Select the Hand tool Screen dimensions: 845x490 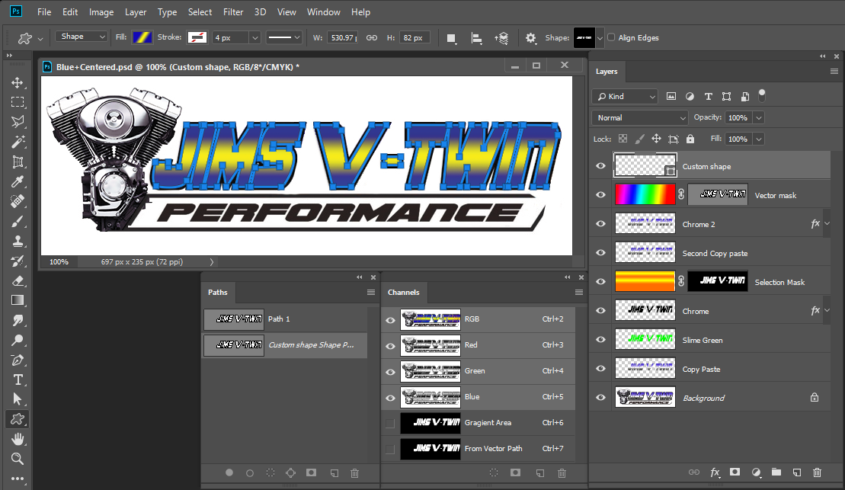(x=17, y=439)
